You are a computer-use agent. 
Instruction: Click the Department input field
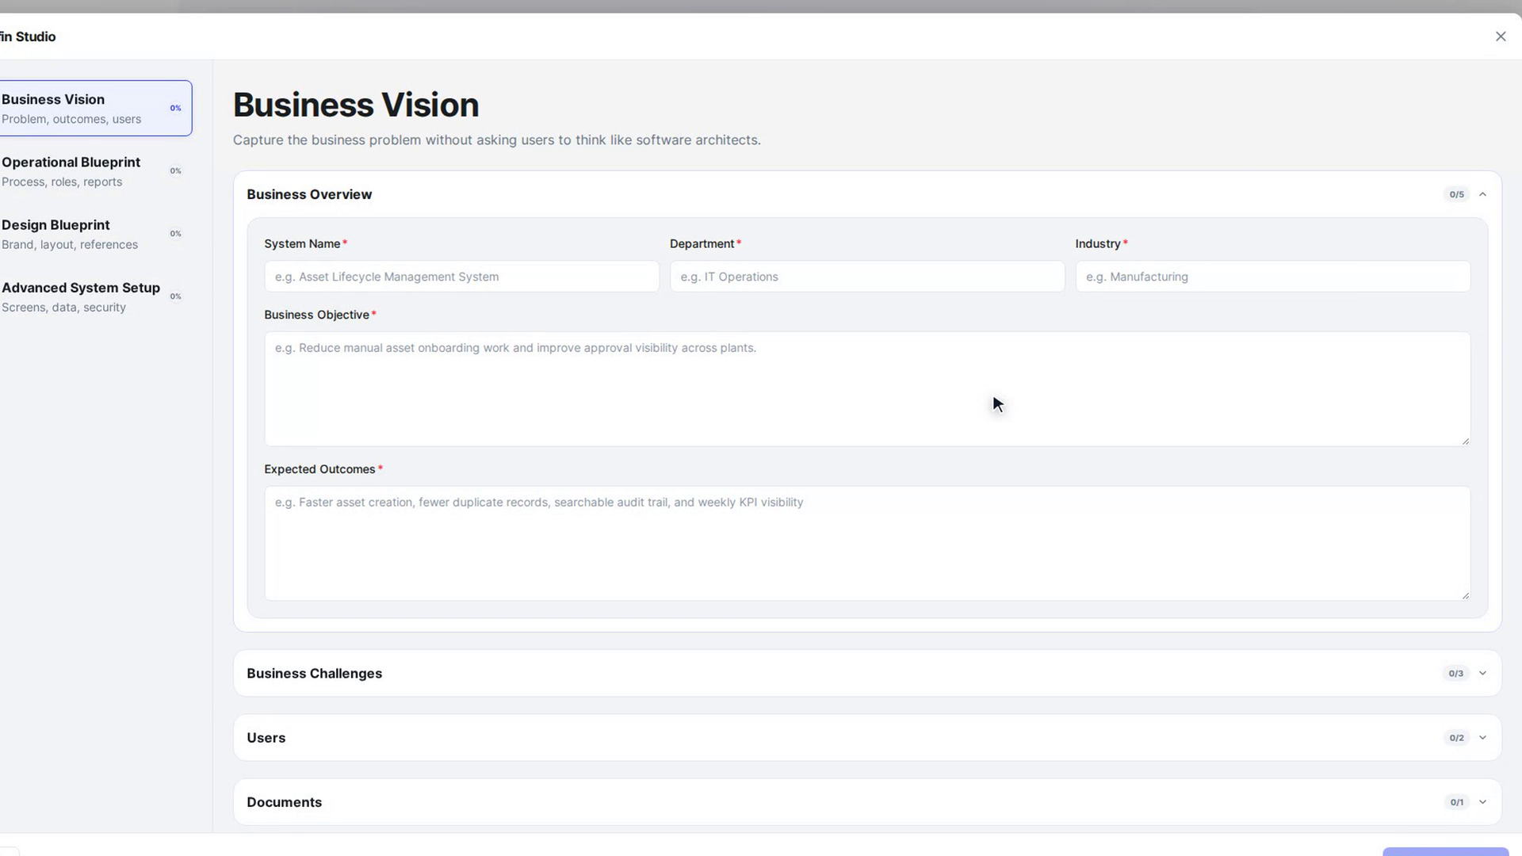[x=867, y=277]
